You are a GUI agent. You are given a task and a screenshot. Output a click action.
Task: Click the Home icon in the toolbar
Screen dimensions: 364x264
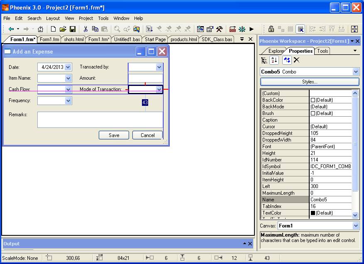tap(40, 29)
